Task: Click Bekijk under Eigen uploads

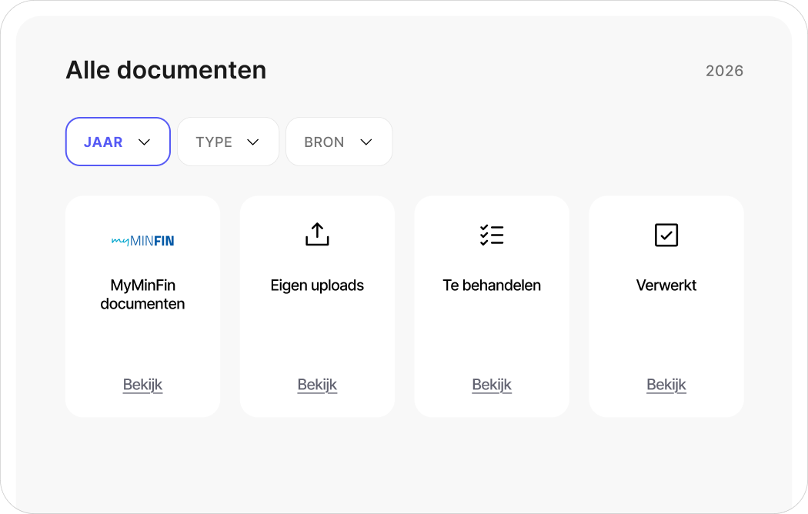Action: click(x=317, y=385)
